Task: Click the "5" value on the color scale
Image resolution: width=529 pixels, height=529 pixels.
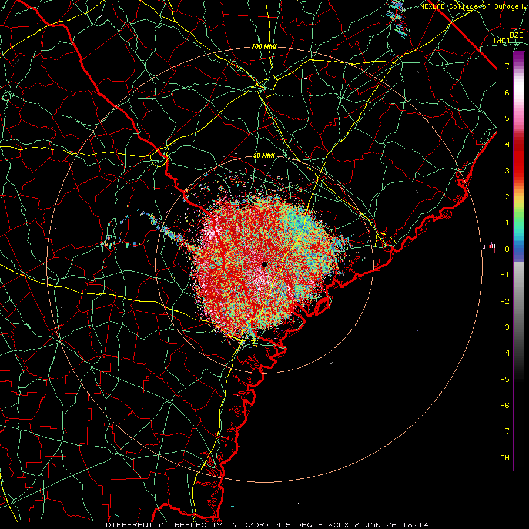Action: tap(507, 118)
